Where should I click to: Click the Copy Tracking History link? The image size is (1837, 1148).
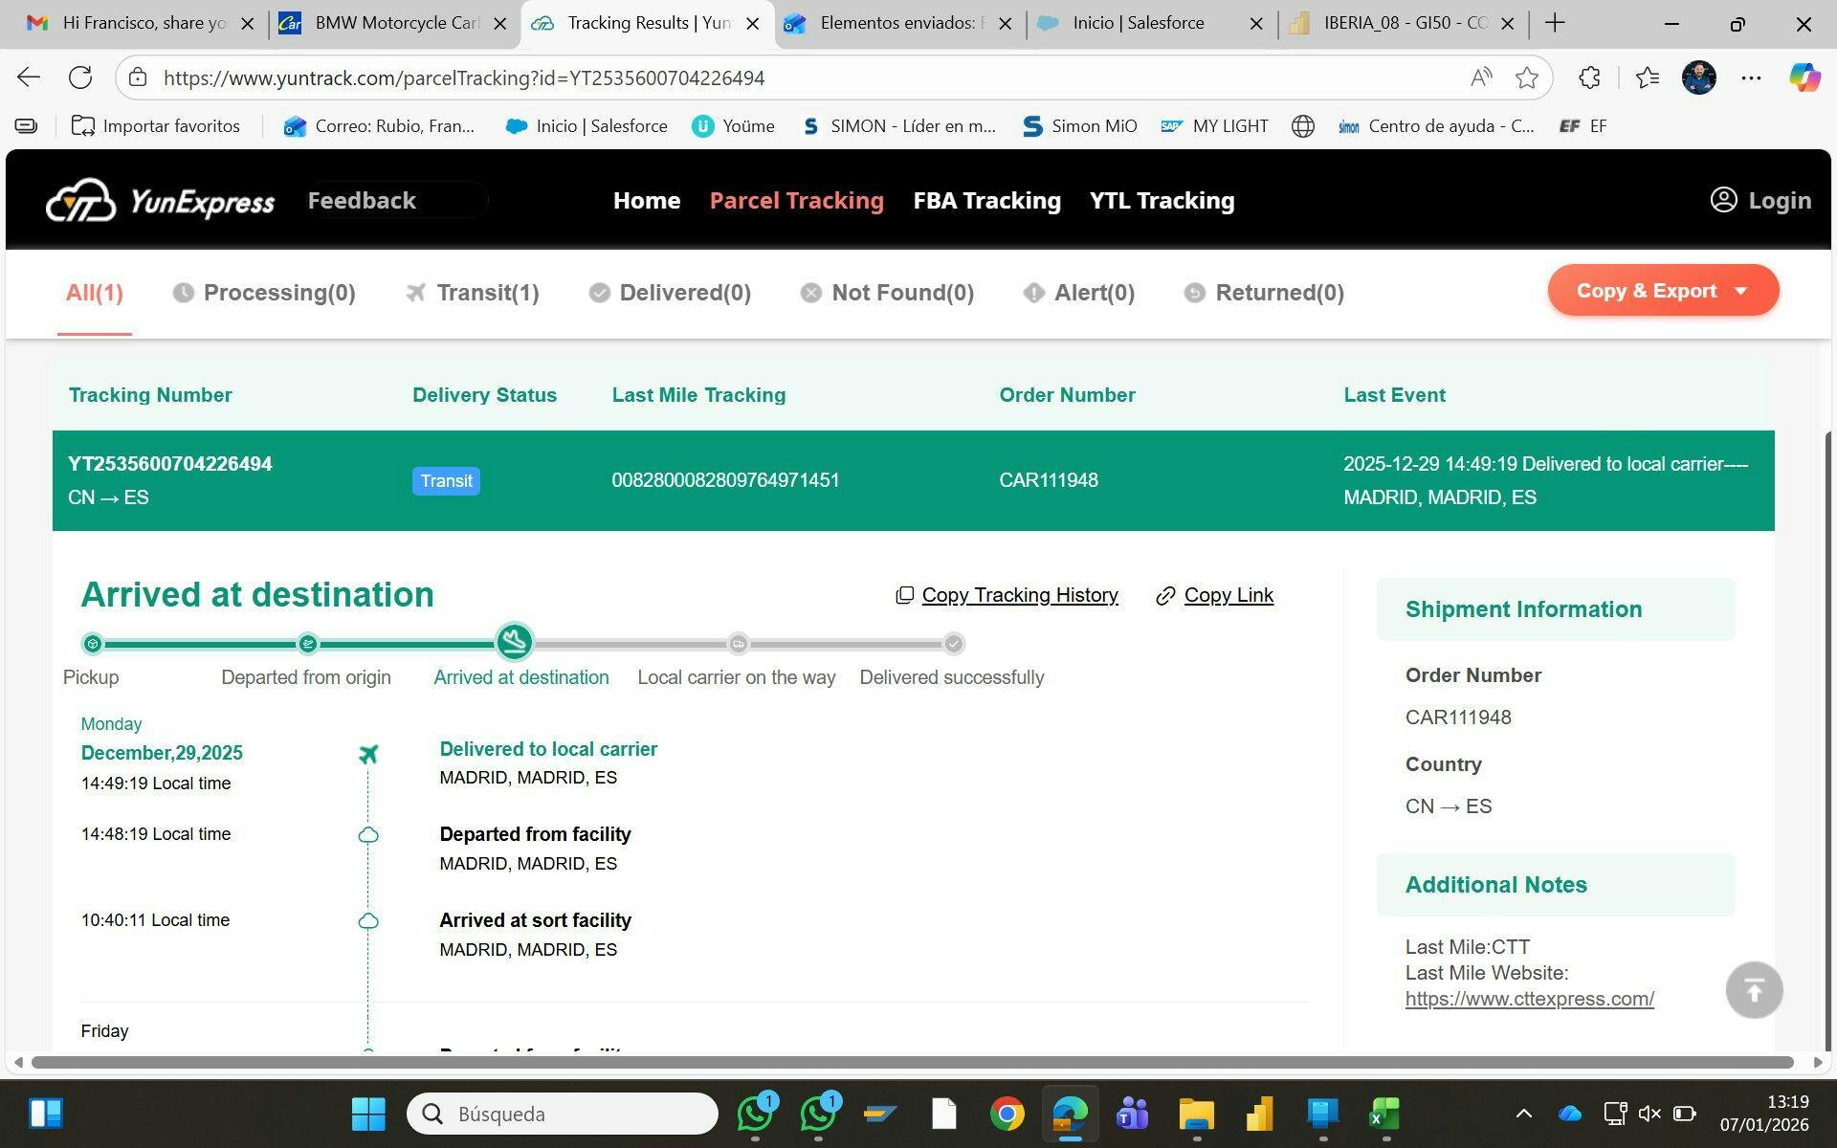[x=1019, y=595]
